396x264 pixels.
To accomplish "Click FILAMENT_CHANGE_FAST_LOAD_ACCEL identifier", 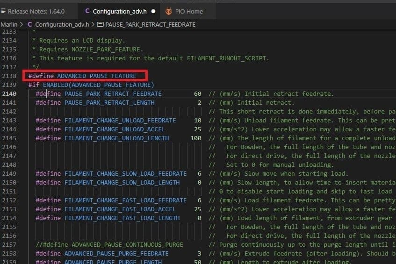I will 120,209.
